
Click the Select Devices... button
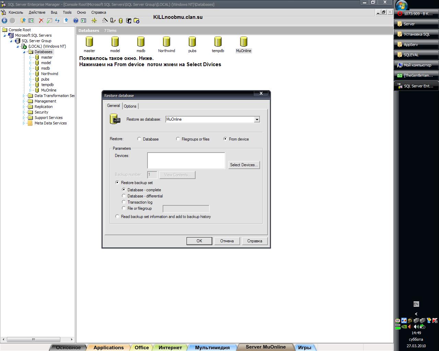(244, 165)
